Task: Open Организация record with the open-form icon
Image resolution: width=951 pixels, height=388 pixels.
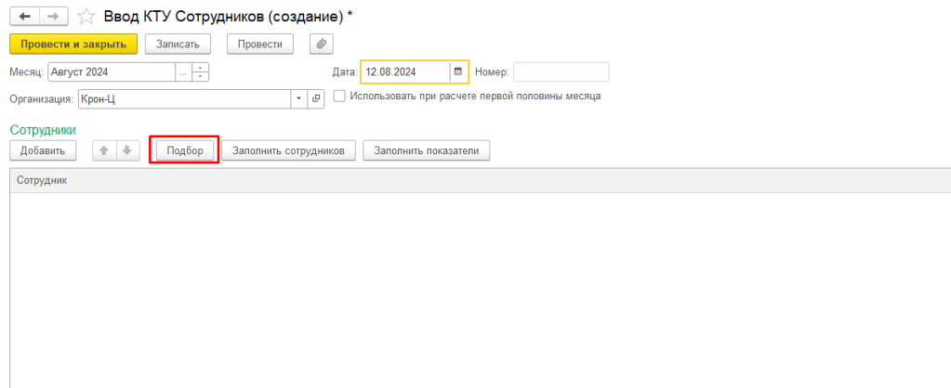Action: pos(316,98)
